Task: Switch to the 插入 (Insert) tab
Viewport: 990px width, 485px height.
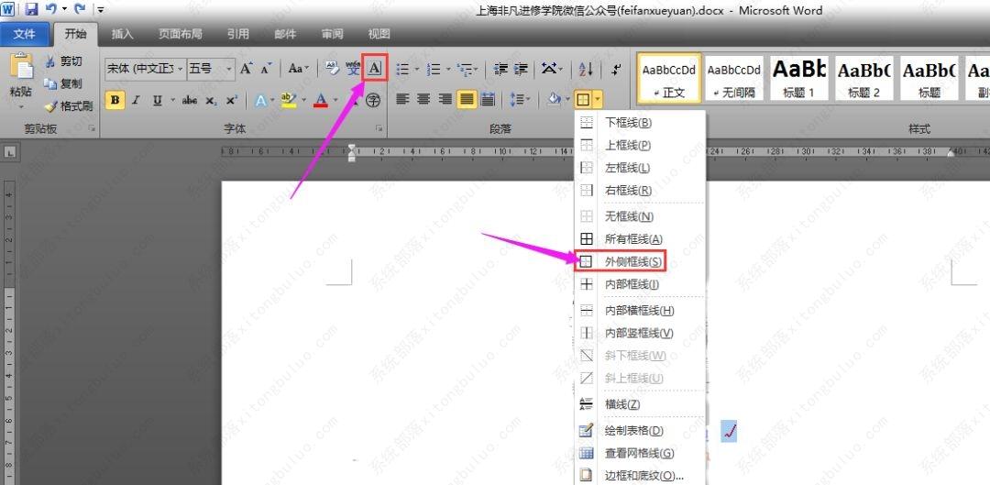Action: click(x=122, y=34)
